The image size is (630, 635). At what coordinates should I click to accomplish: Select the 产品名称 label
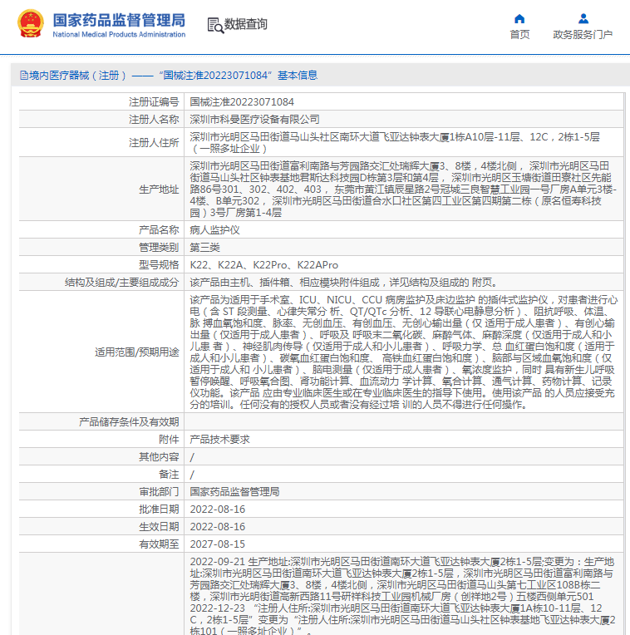pos(159,230)
